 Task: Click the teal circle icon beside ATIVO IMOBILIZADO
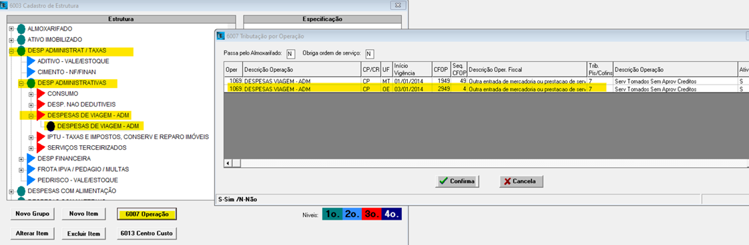[x=21, y=39]
